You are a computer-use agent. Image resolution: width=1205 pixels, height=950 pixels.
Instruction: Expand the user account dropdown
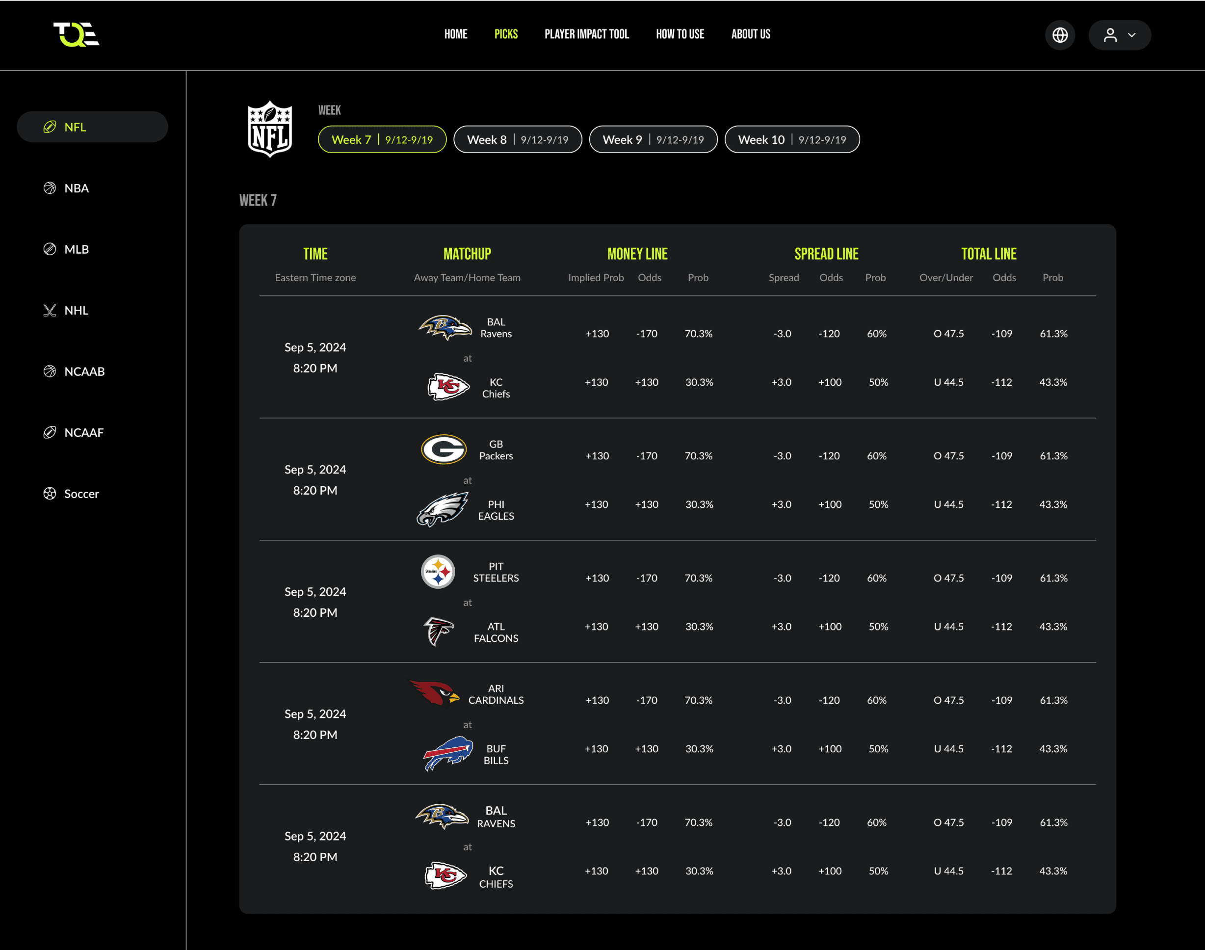pos(1119,35)
